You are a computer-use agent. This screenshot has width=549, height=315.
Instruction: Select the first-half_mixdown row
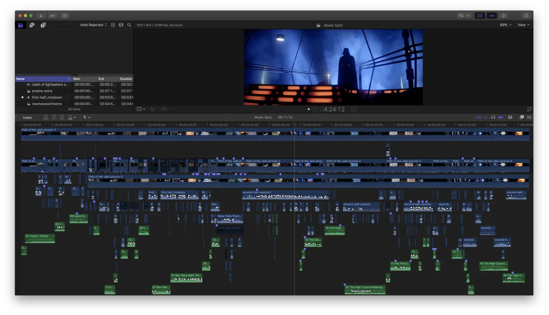pyautogui.click(x=74, y=98)
